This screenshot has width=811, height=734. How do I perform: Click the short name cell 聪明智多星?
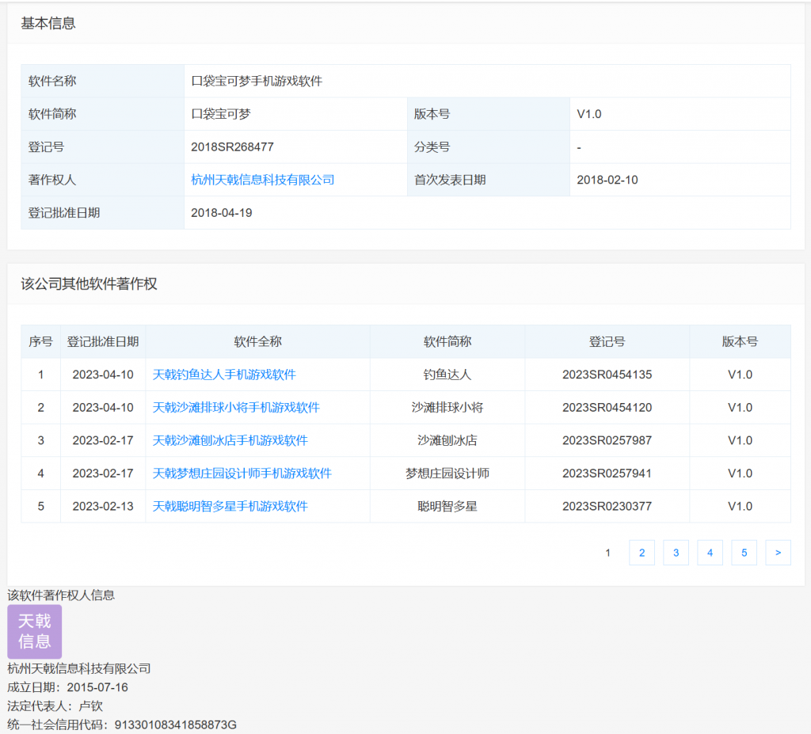(x=447, y=507)
